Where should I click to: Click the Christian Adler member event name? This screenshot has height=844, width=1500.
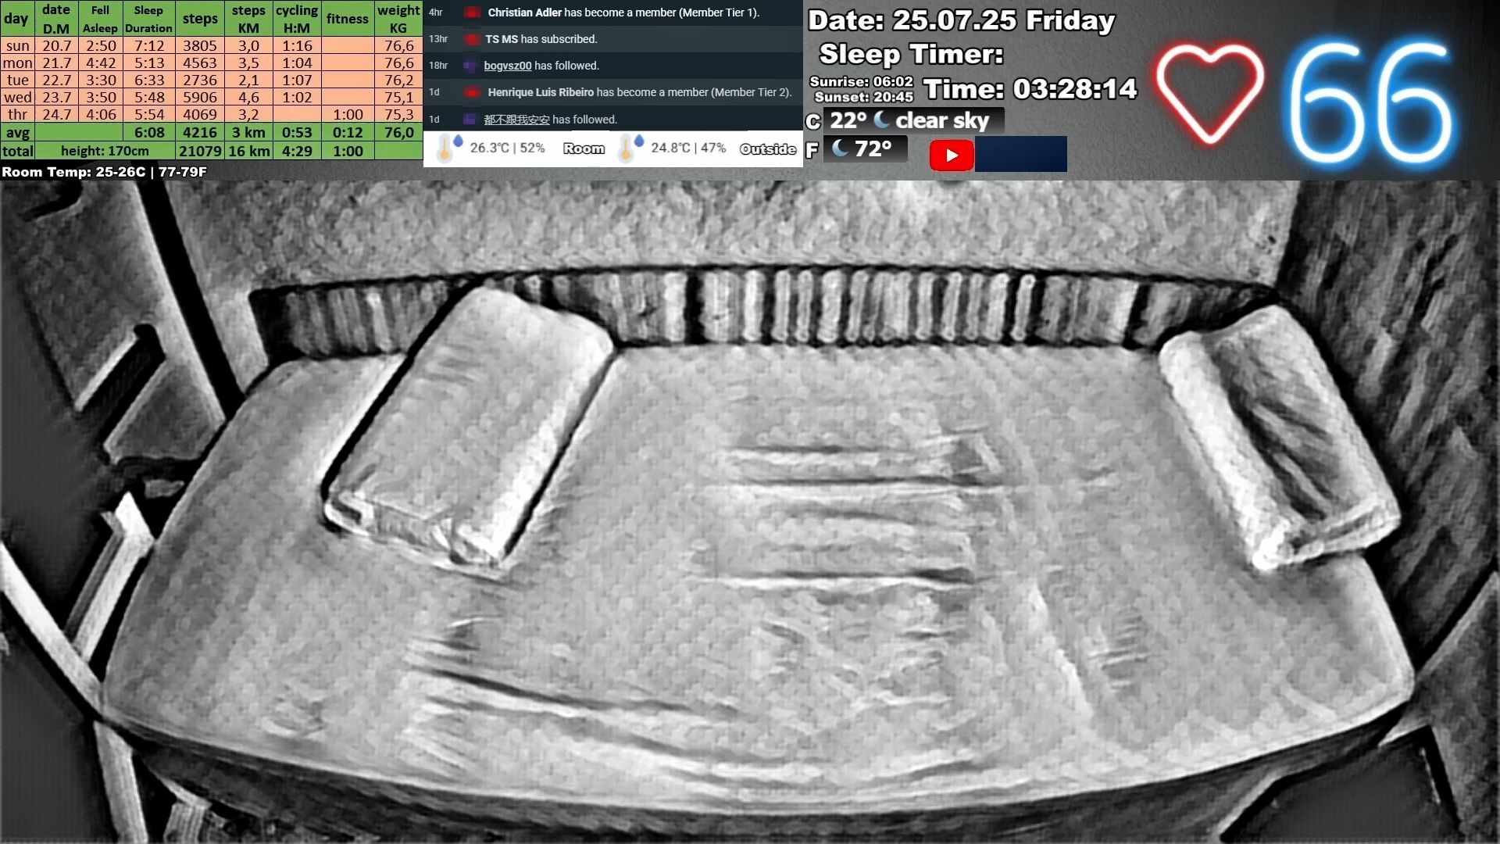tap(525, 13)
